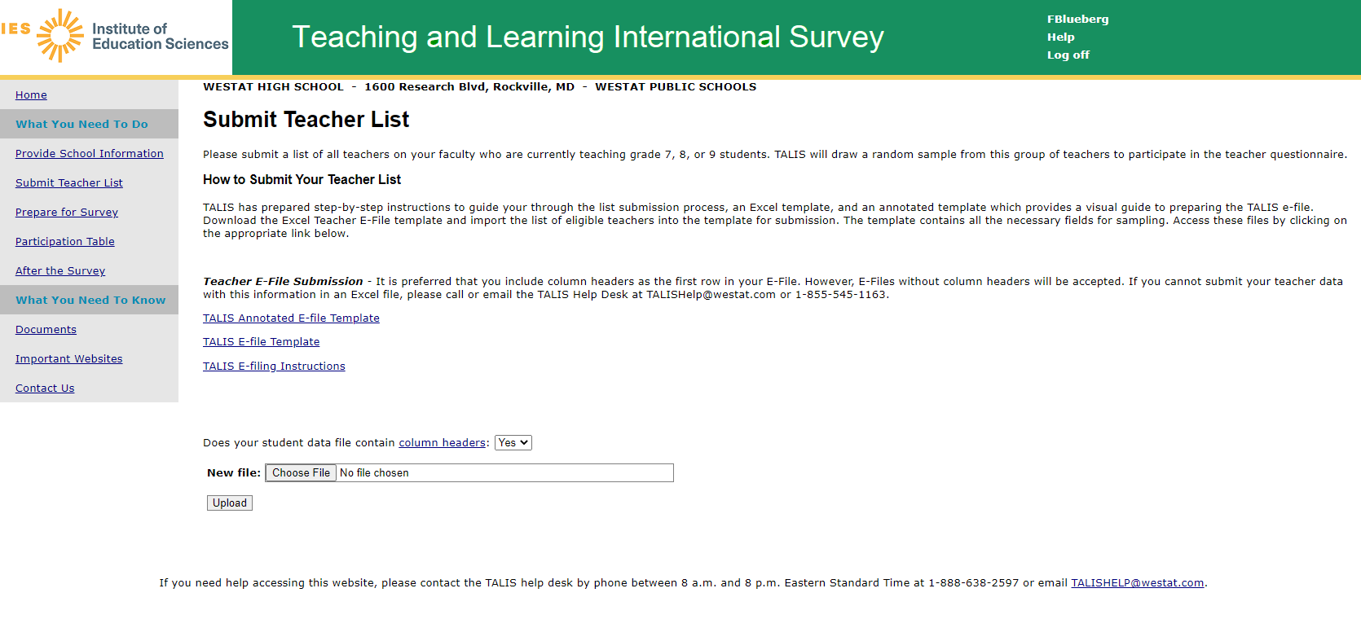Click the column headers help link

coord(442,443)
